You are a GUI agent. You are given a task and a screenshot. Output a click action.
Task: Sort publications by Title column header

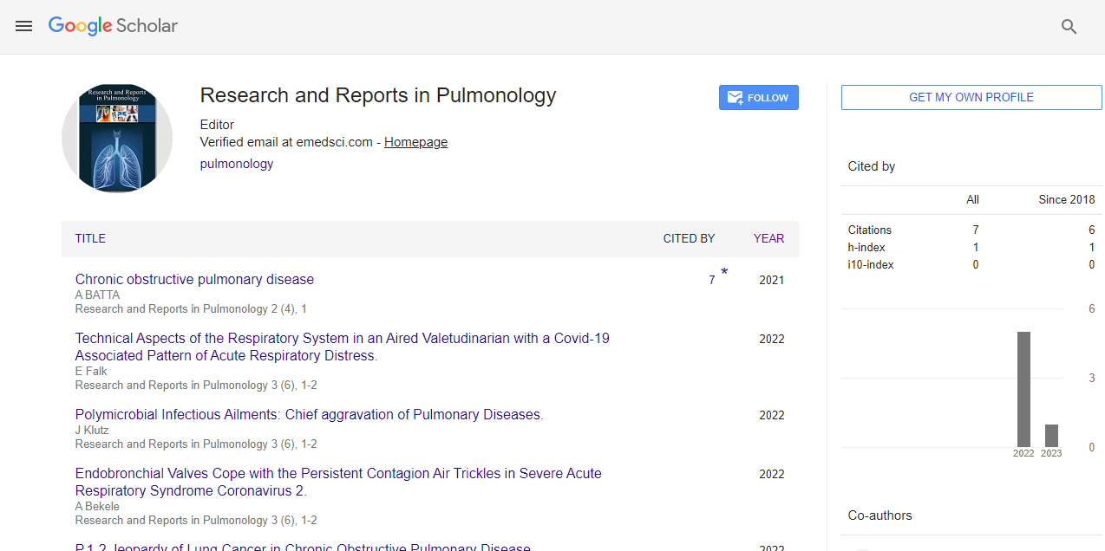[90, 238]
